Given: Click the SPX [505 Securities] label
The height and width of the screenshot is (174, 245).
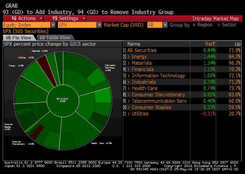Looking at the screenshot, I should click(26, 31).
